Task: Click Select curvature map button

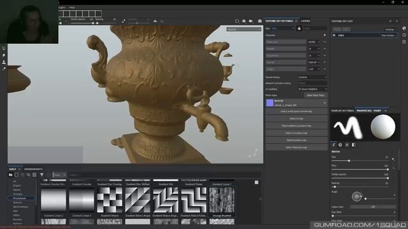Action: point(296,133)
